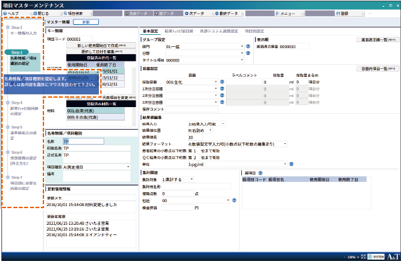Click the 結果値長 field showing 10

pyautogui.click(x=195, y=137)
